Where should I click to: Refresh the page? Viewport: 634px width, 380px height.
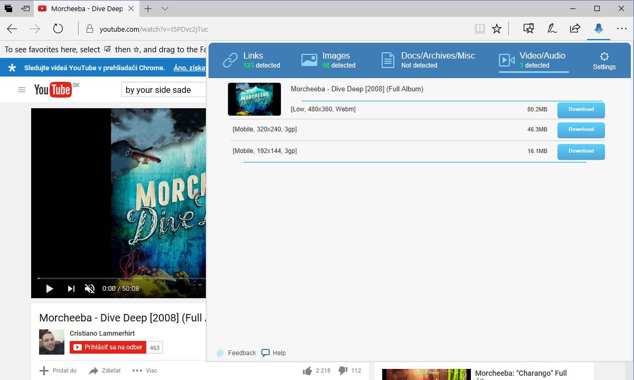(58, 29)
